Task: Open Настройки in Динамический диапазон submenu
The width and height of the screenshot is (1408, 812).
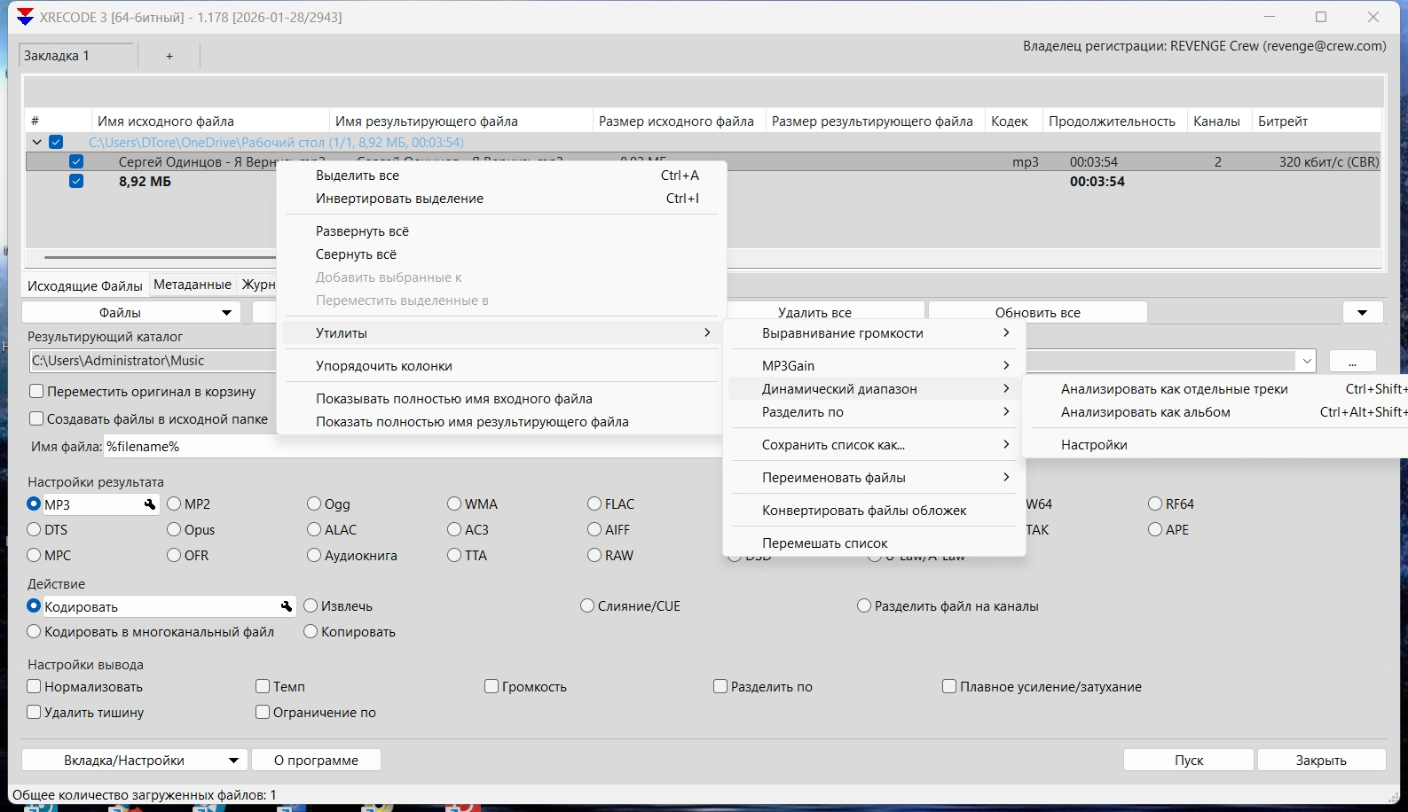Action: tap(1216, 444)
